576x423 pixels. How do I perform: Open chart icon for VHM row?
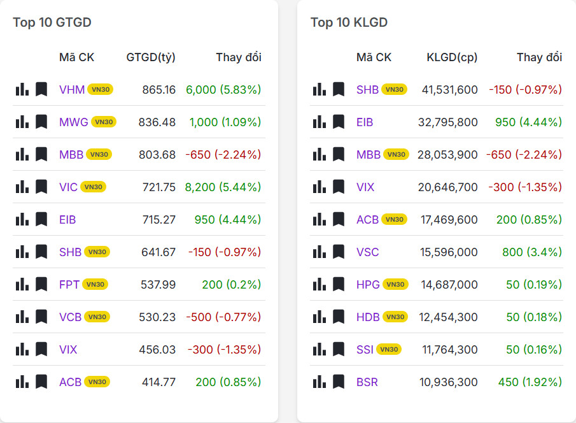coord(22,89)
